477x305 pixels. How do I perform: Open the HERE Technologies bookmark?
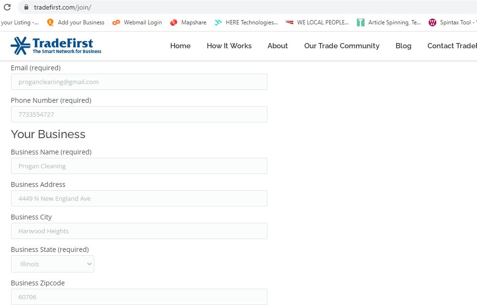[246, 22]
